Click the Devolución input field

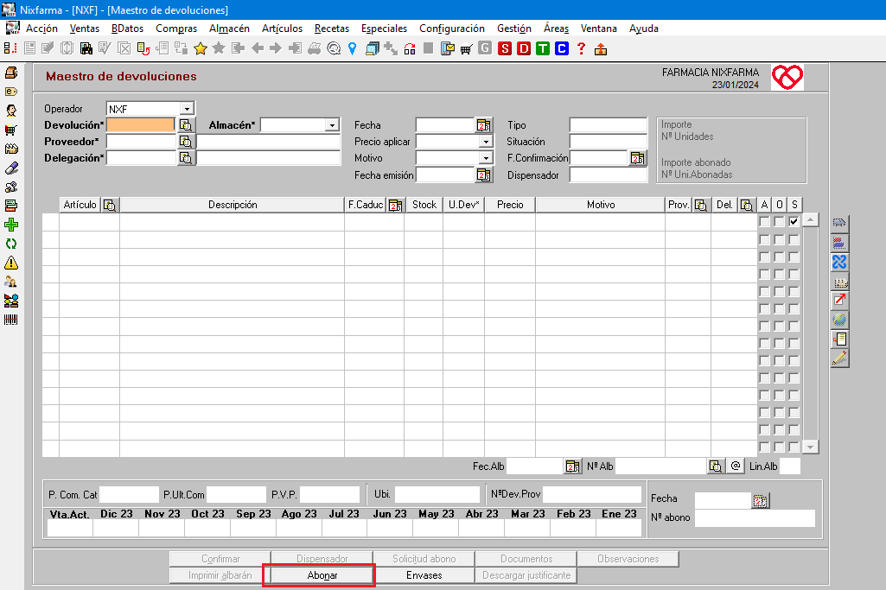tap(141, 124)
